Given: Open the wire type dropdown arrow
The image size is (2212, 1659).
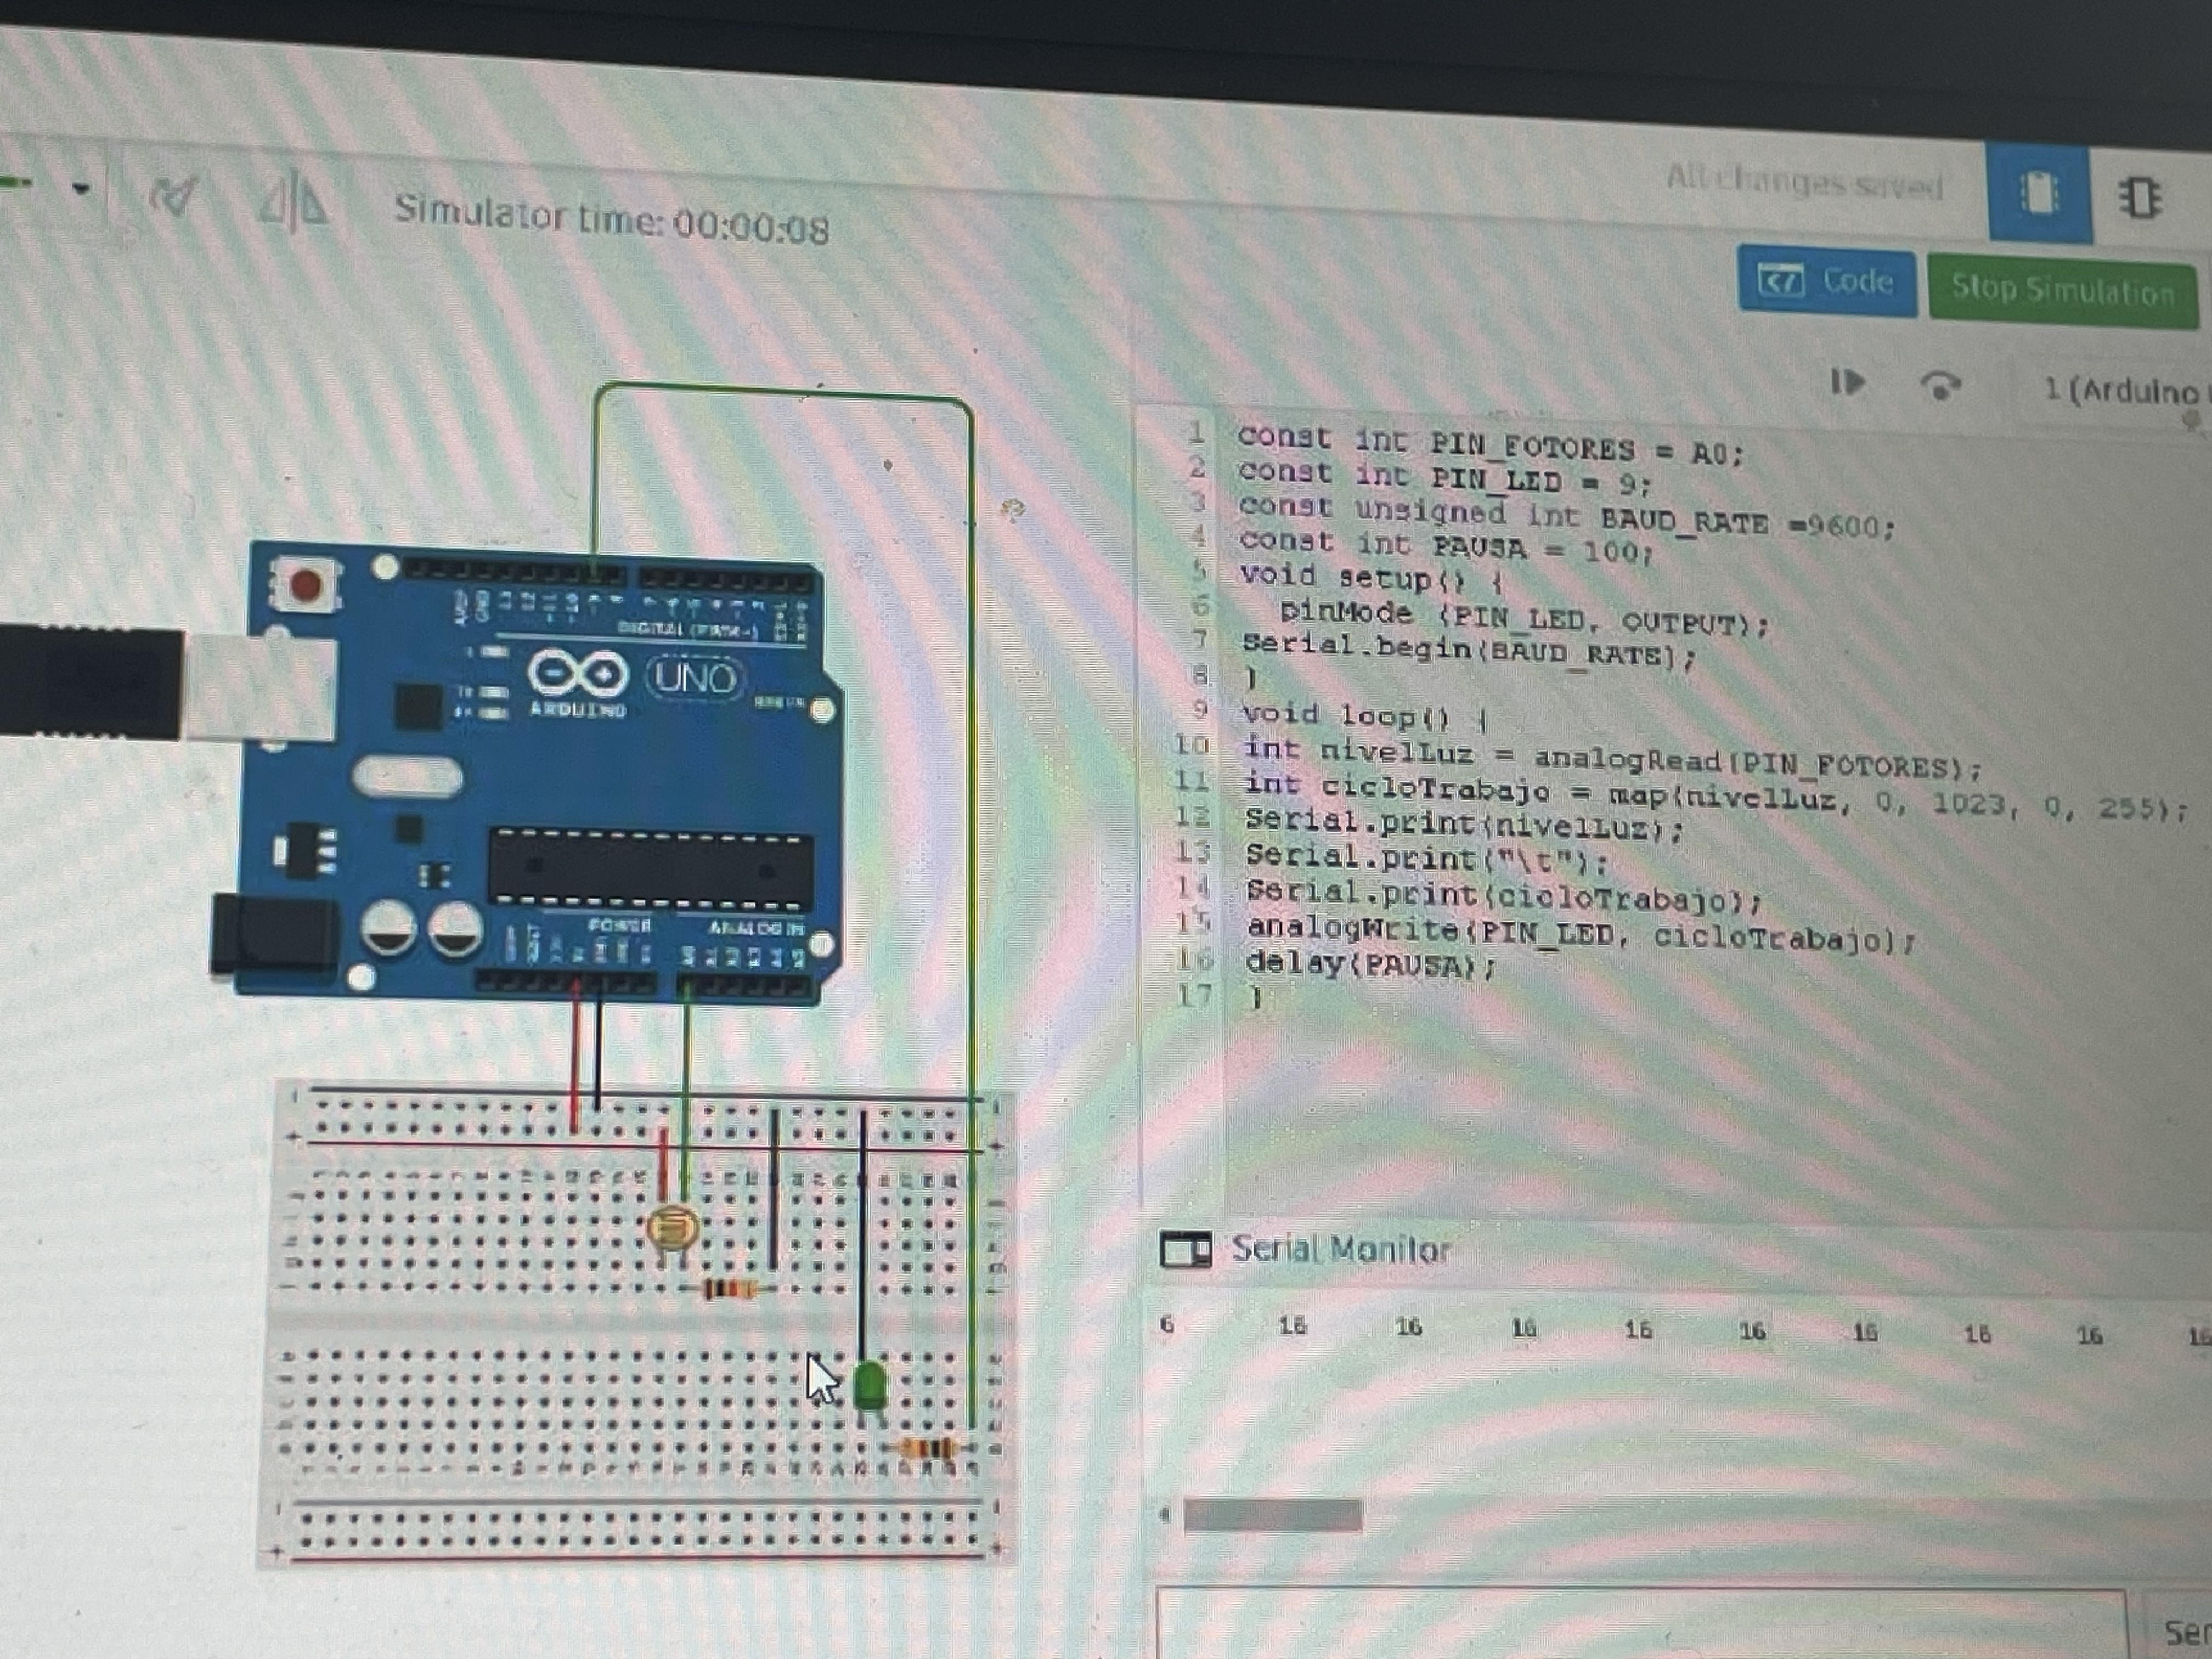Looking at the screenshot, I should tap(82, 188).
